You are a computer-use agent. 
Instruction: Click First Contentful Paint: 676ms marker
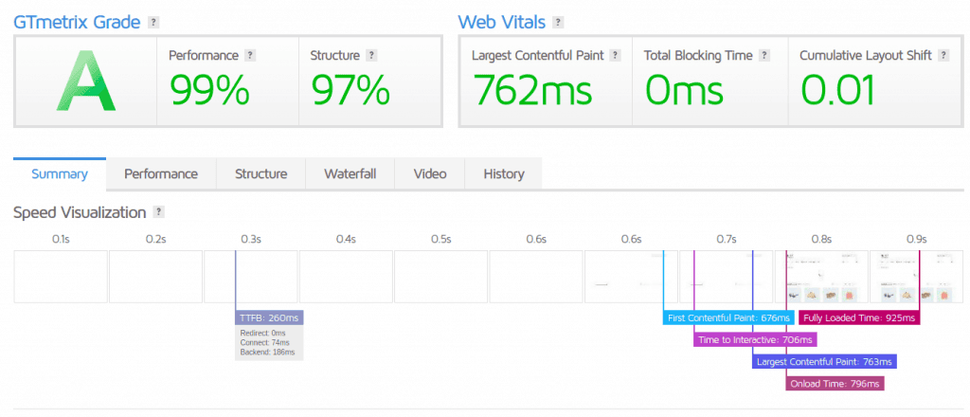[728, 318]
